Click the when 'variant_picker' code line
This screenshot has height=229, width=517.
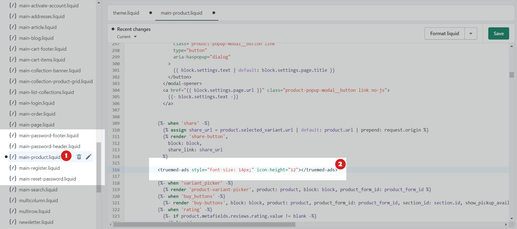(195, 183)
